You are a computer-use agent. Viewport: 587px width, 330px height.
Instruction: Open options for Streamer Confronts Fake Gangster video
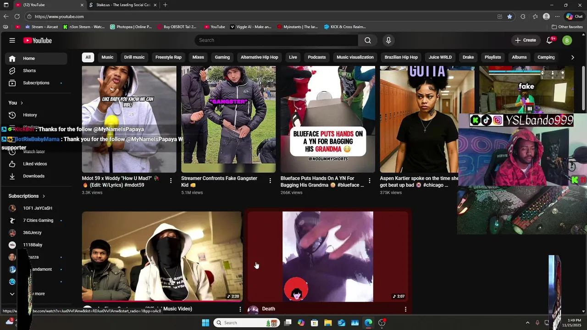click(270, 181)
